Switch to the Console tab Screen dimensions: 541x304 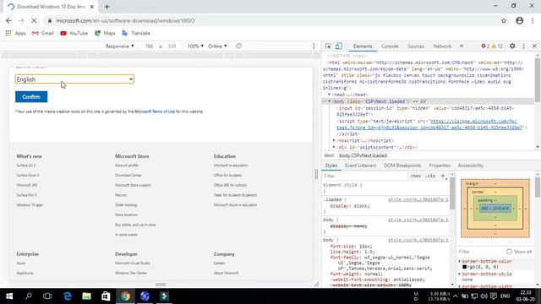point(390,46)
